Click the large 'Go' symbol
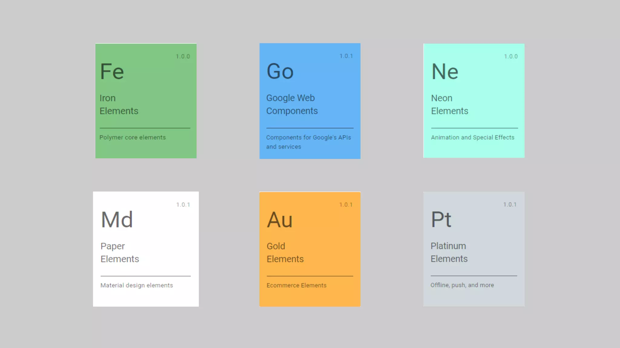 280,72
